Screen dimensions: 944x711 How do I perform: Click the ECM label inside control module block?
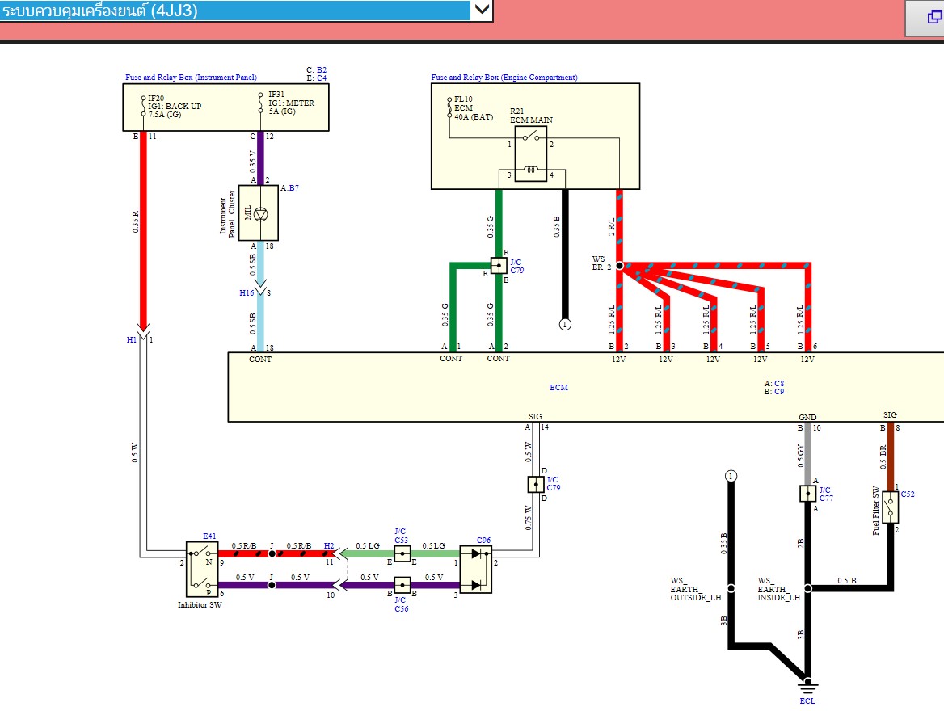[x=558, y=388]
